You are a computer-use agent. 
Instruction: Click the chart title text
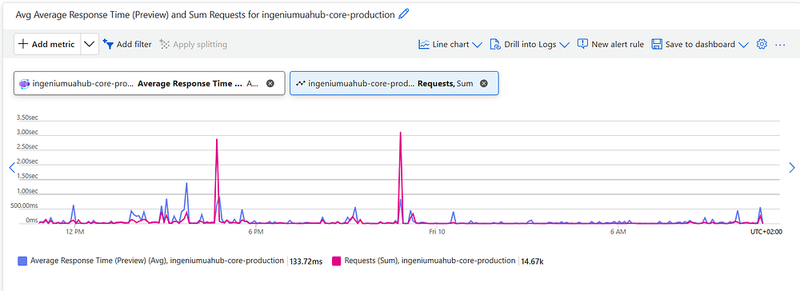206,14
